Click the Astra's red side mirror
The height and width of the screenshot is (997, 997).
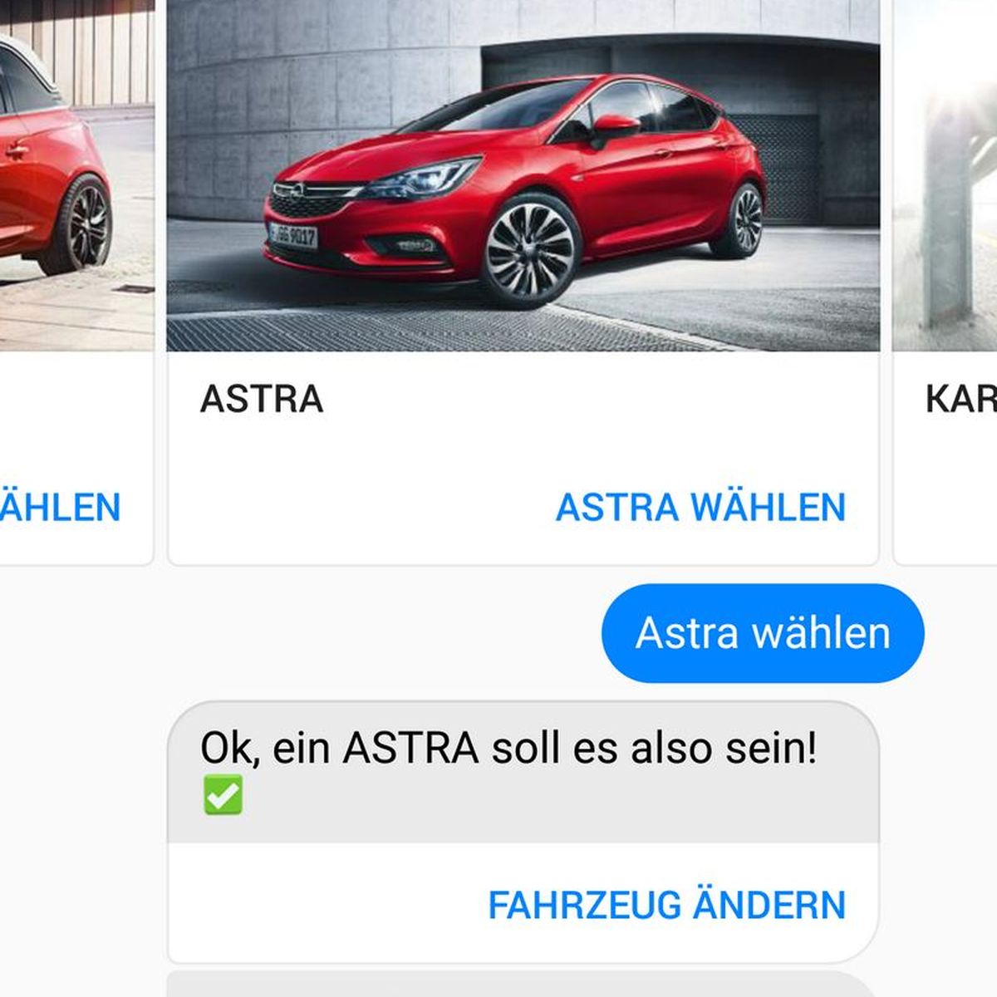616,125
